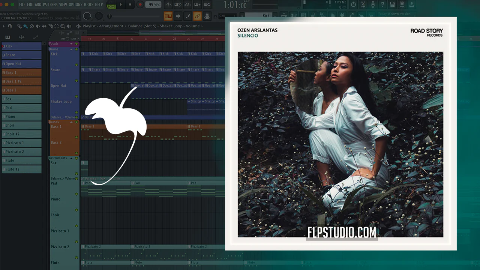Open the OPTIONS menu
This screenshot has height=270, width=480.
pos(75,4)
